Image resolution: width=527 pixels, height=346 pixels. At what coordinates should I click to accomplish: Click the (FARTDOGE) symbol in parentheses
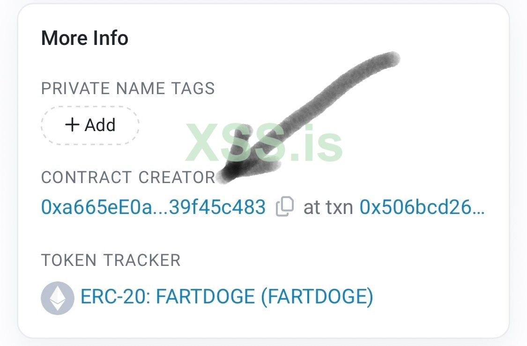pos(317,297)
